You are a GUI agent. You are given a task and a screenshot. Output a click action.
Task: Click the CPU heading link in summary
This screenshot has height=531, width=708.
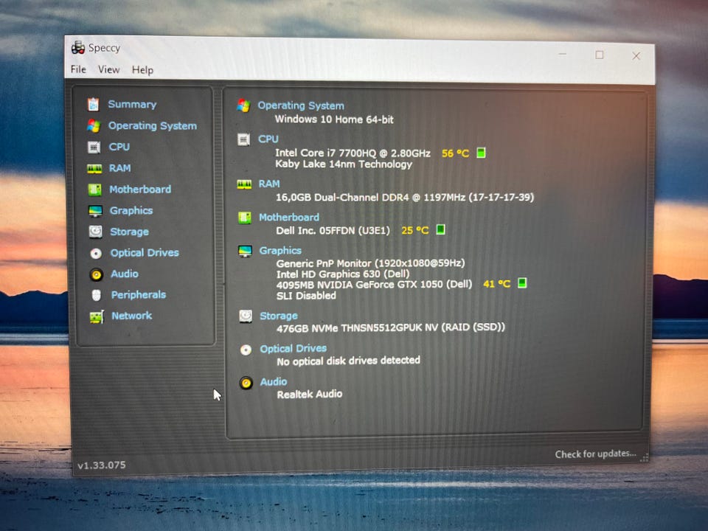click(268, 139)
